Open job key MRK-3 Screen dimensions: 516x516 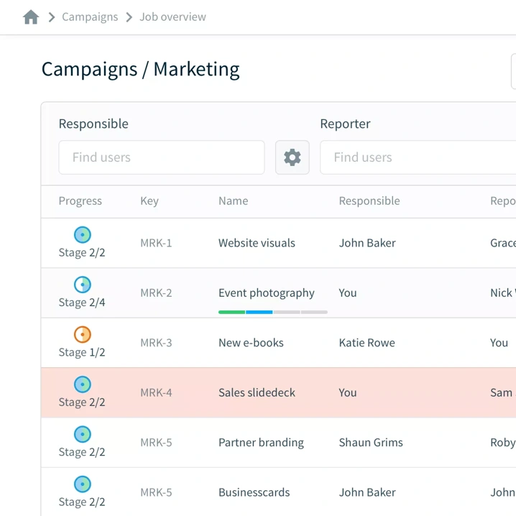pos(156,343)
